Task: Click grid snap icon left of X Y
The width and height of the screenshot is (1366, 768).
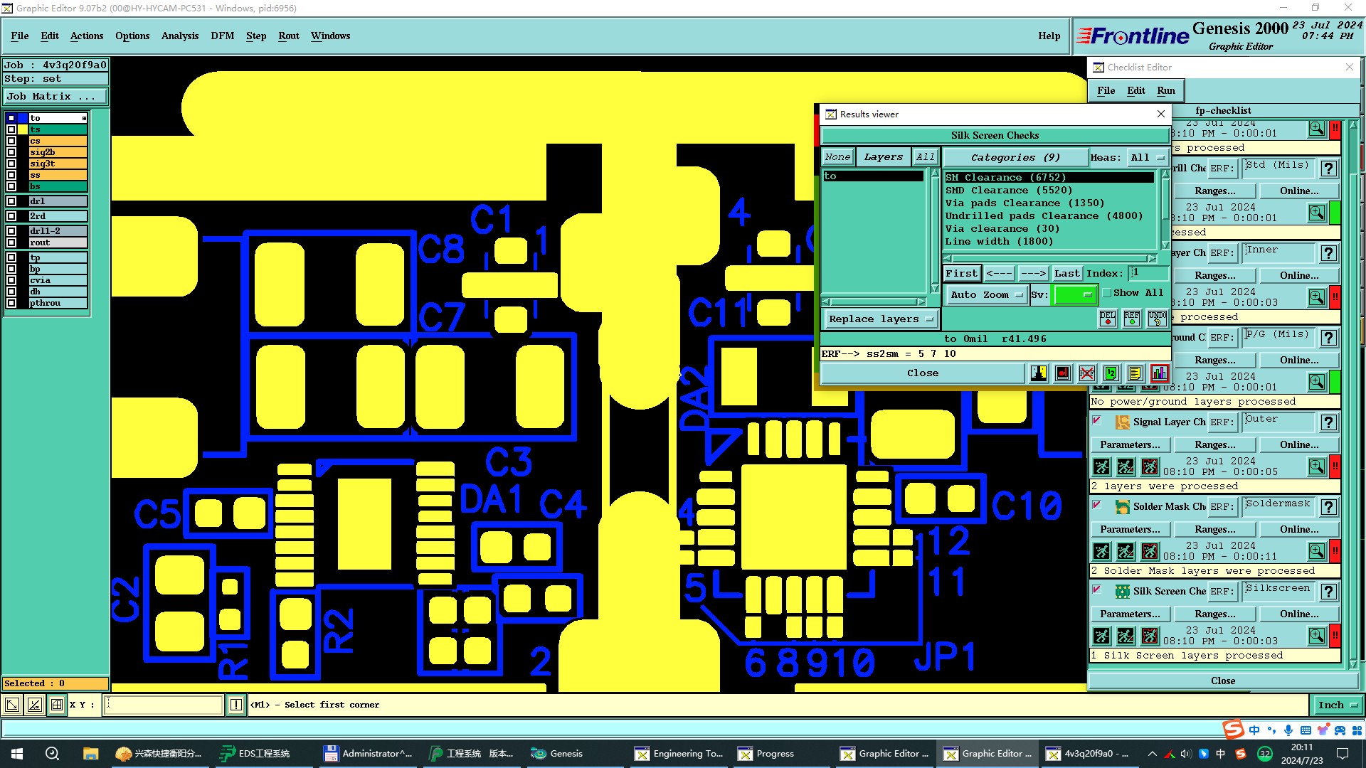Action: point(57,705)
